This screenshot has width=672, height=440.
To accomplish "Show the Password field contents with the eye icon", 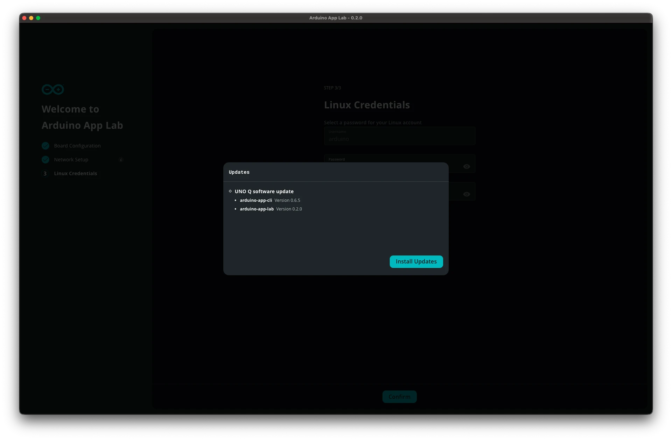I will pyautogui.click(x=467, y=166).
